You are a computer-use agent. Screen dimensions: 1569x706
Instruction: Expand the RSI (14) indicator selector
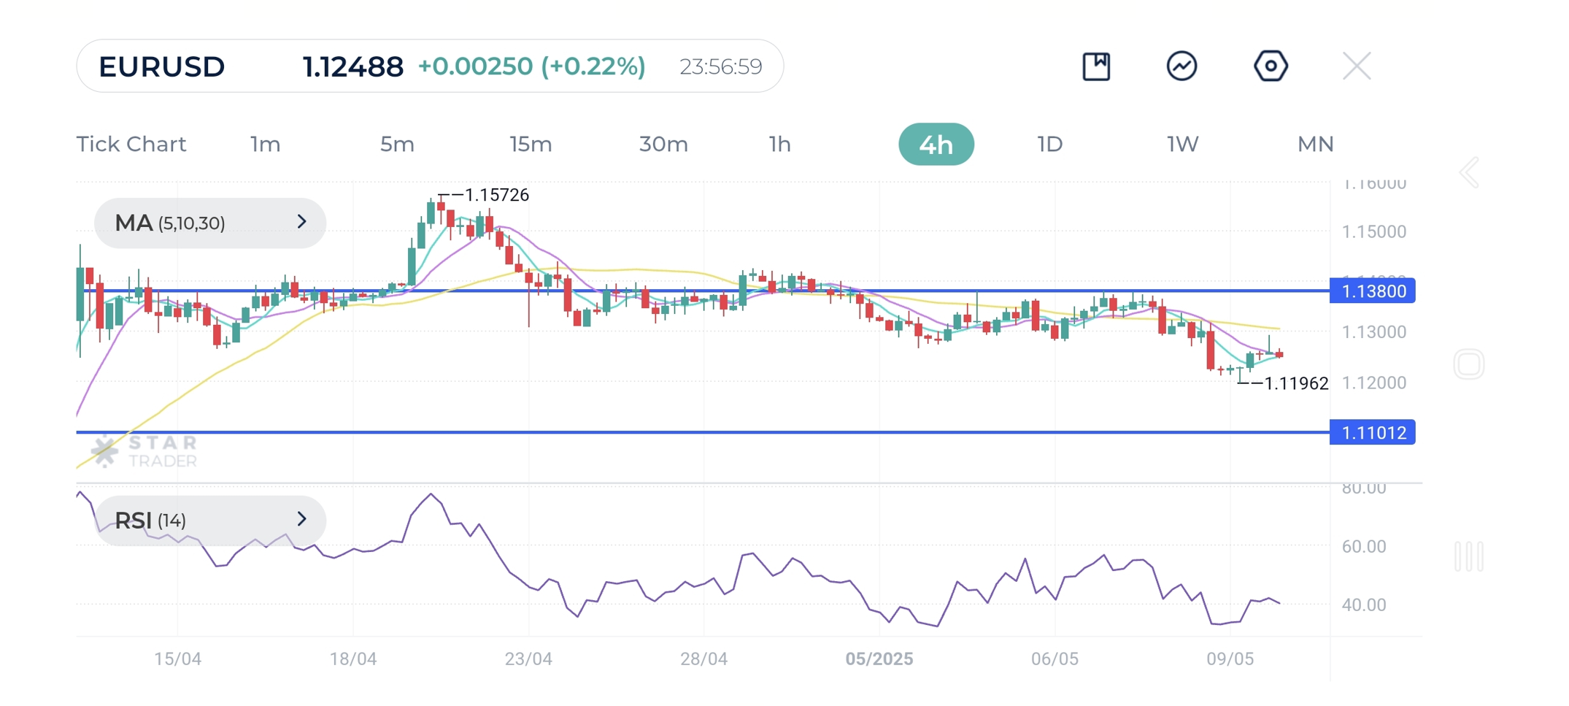[x=209, y=520]
